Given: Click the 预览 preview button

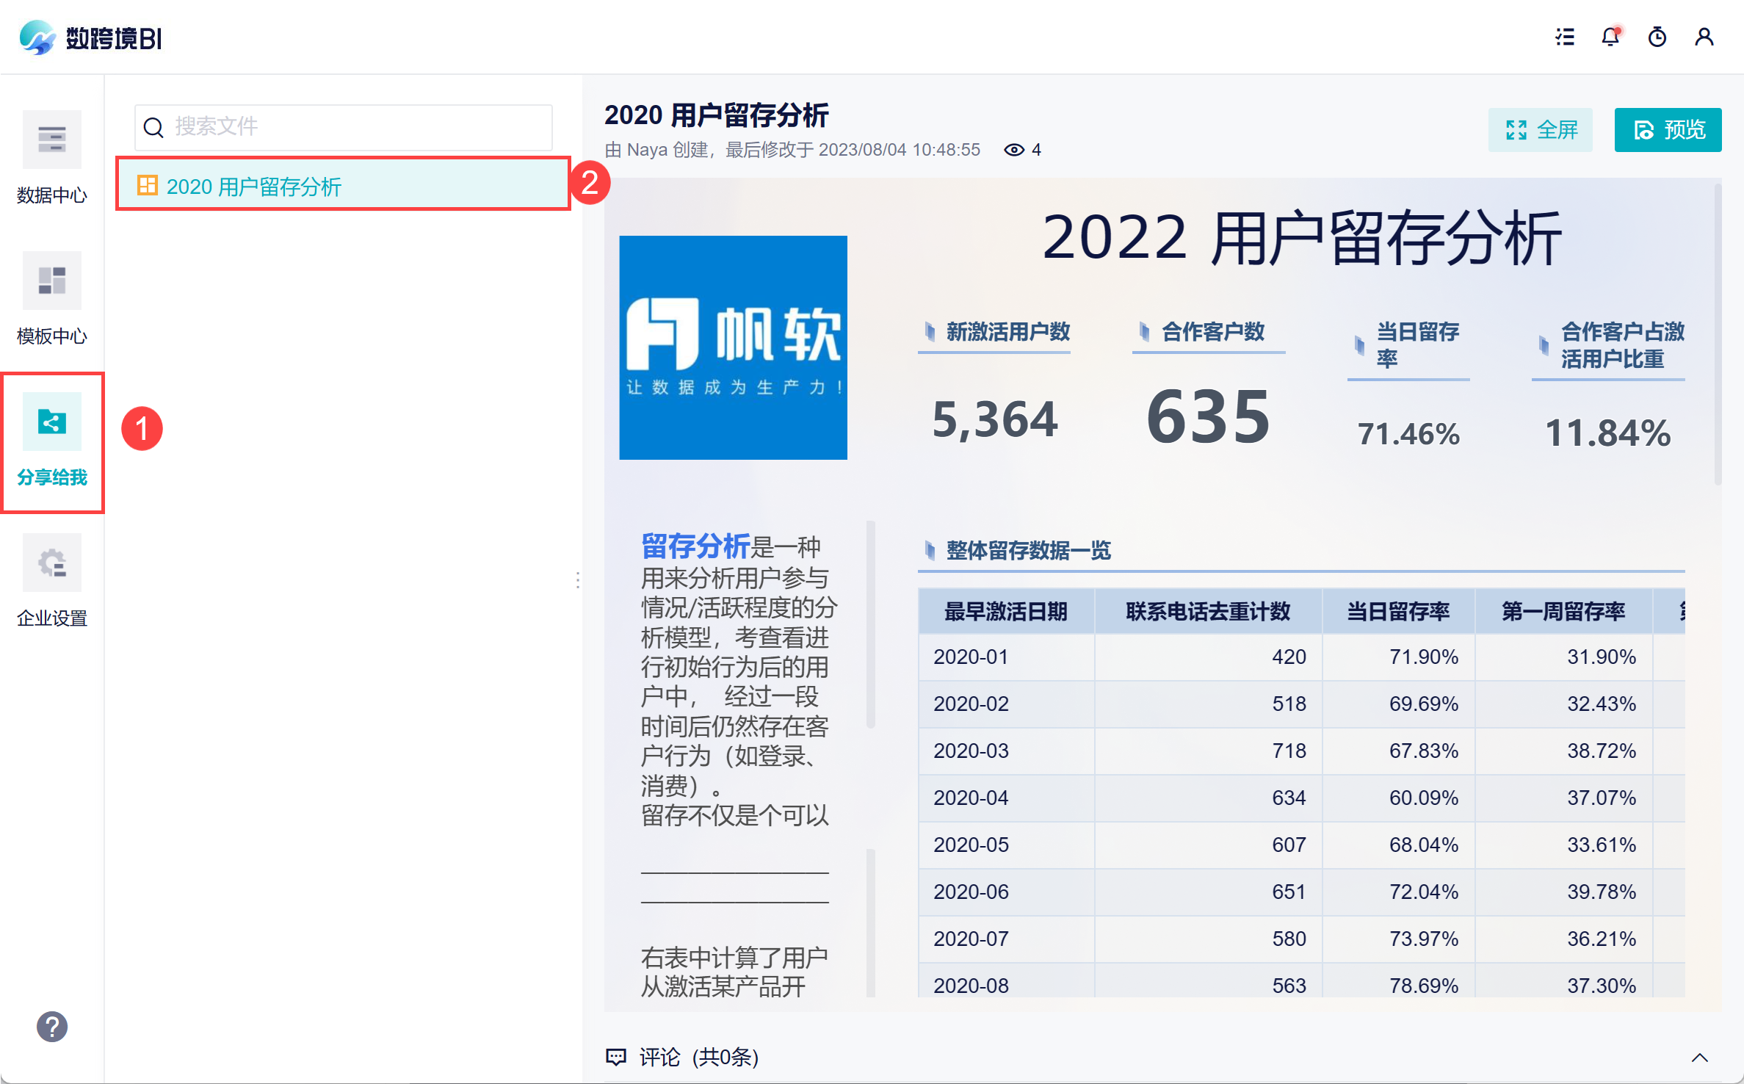Looking at the screenshot, I should (1667, 130).
